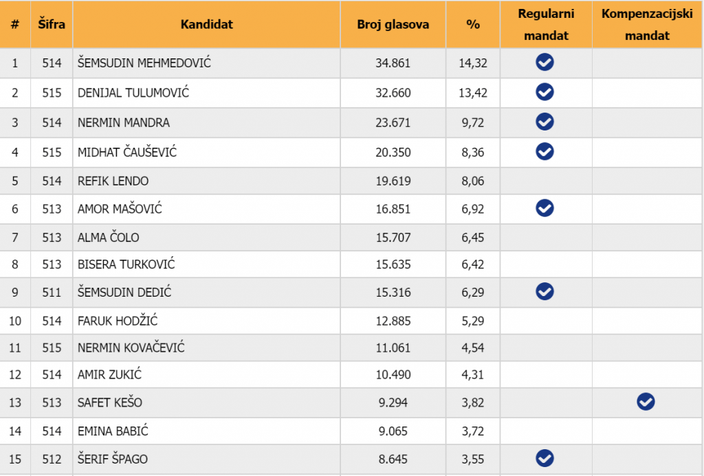Screen dimensions: 704x476
Task: Click vote count 12.885 for Faruk Hodžić
Action: pos(393,321)
